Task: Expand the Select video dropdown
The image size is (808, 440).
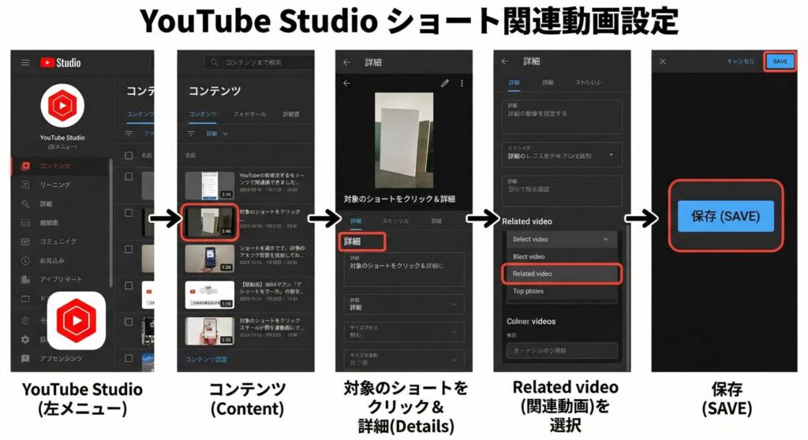Action: click(561, 239)
